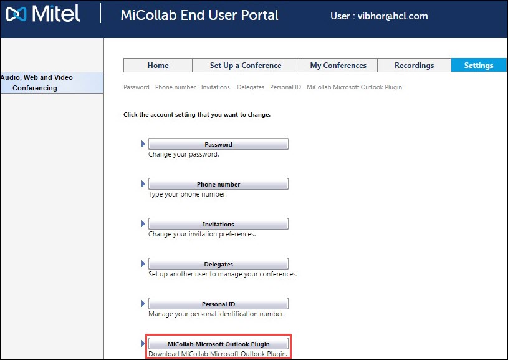
Task: Select the arrow next to Delegates
Action: click(x=143, y=263)
